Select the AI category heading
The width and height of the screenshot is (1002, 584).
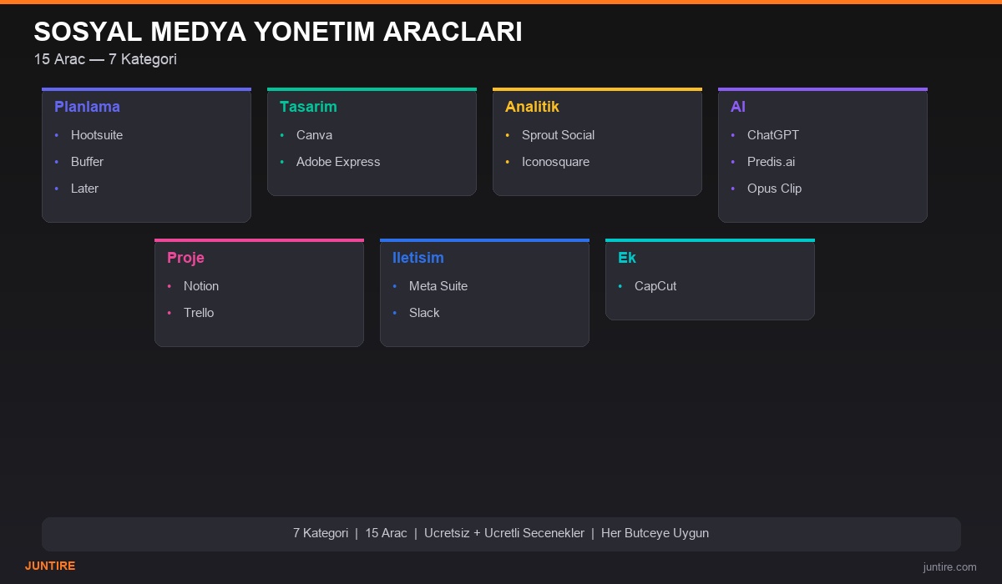click(x=738, y=107)
